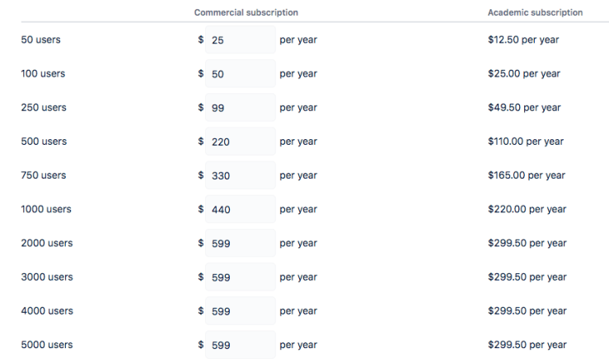609x363 pixels.
Task: Click the $220.00 per year academic price
Action: 527,209
